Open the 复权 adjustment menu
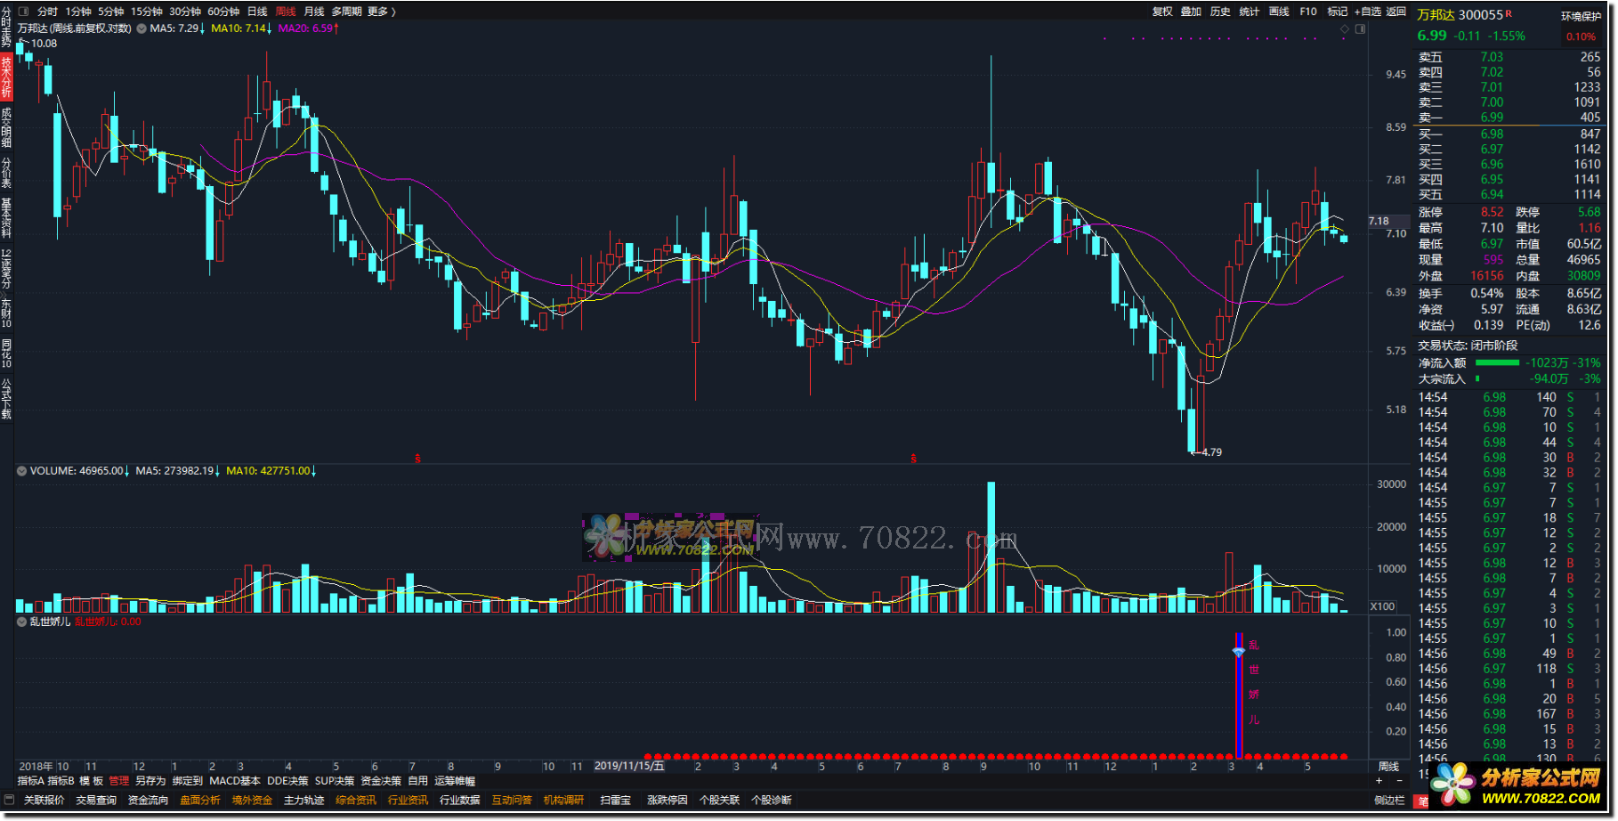1618x821 pixels. 1162,12
